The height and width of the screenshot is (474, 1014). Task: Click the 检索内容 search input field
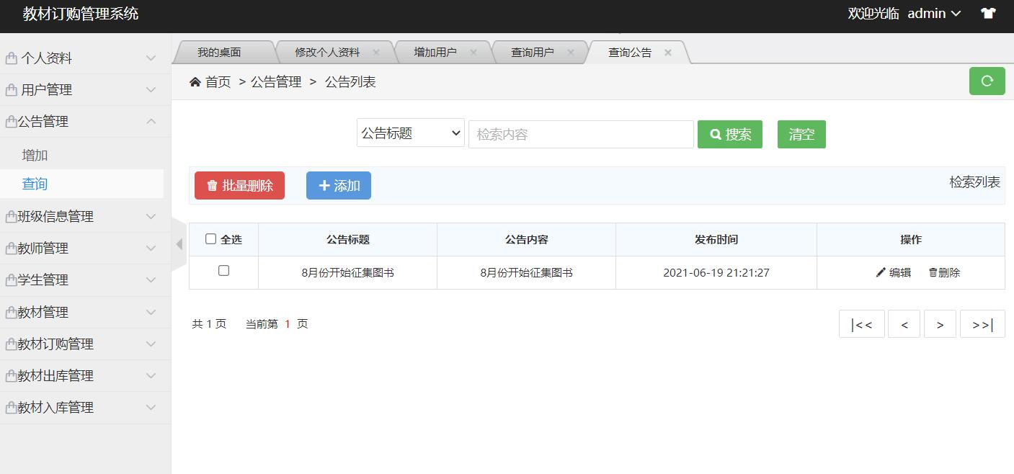click(x=581, y=134)
